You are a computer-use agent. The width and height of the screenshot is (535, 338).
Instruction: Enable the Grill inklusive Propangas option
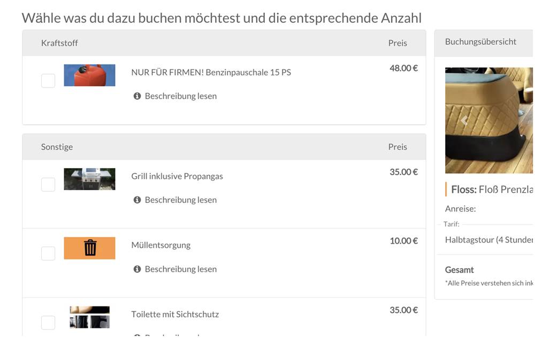coord(48,184)
